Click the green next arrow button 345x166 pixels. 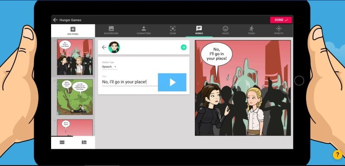click(x=184, y=47)
